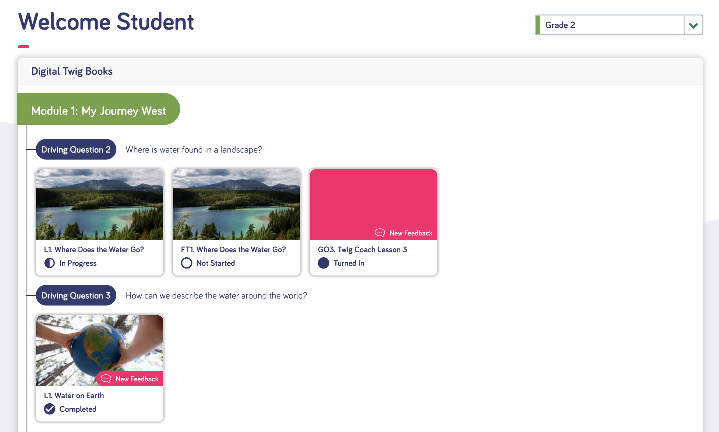
Task: Click the Driving Question 3 label
Action: click(76, 295)
